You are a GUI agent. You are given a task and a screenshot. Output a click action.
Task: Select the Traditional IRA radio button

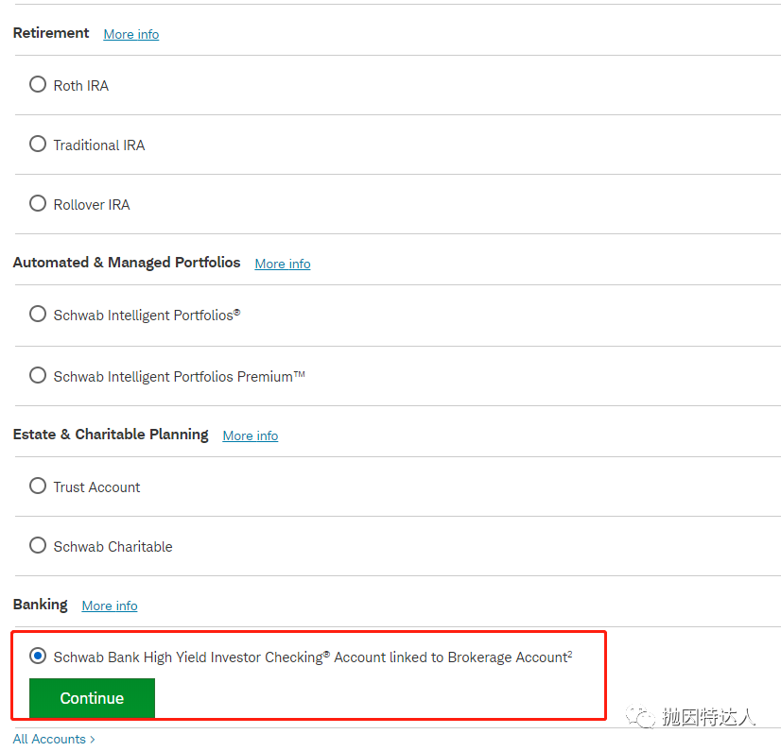tap(38, 144)
